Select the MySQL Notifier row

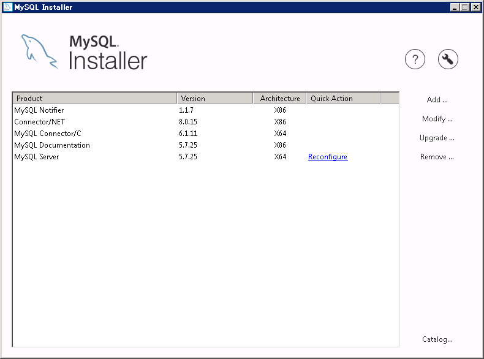39,110
